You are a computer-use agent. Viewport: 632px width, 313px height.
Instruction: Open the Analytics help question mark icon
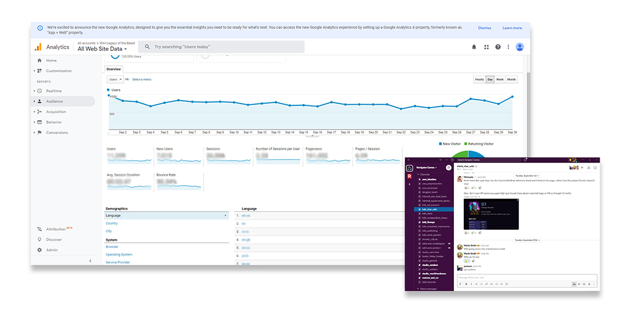coord(498,47)
